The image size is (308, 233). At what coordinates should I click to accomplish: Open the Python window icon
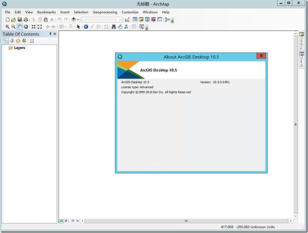pyautogui.click(x=160, y=20)
